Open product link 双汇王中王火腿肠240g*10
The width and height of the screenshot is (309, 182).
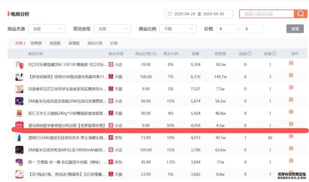[67, 113]
